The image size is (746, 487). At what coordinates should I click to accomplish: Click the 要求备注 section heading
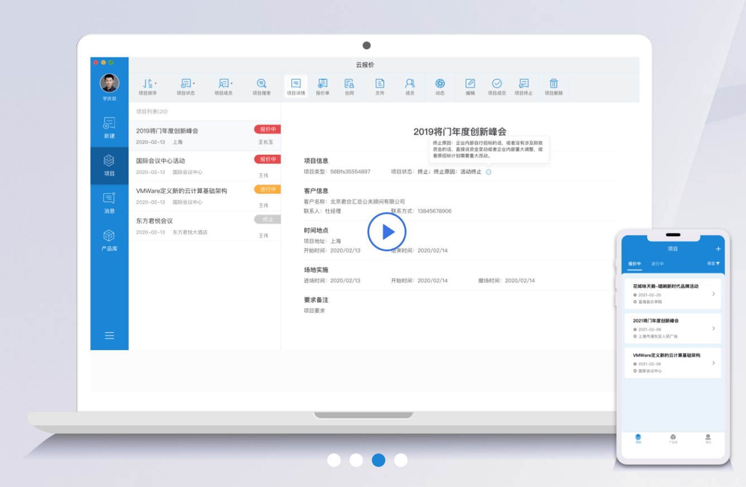(x=316, y=300)
